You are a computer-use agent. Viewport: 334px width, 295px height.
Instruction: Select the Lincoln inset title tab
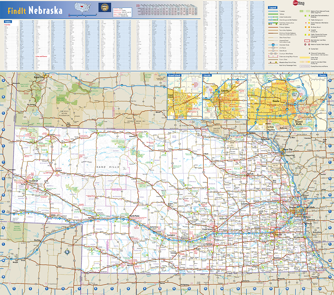(x=207, y=75)
